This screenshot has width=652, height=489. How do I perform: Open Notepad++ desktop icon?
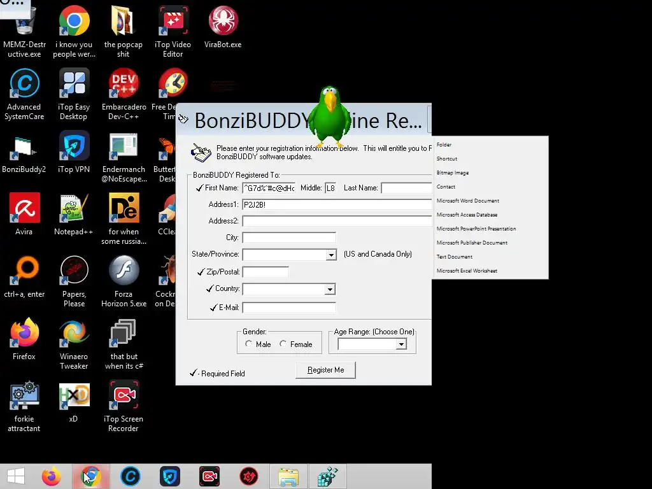(x=74, y=214)
